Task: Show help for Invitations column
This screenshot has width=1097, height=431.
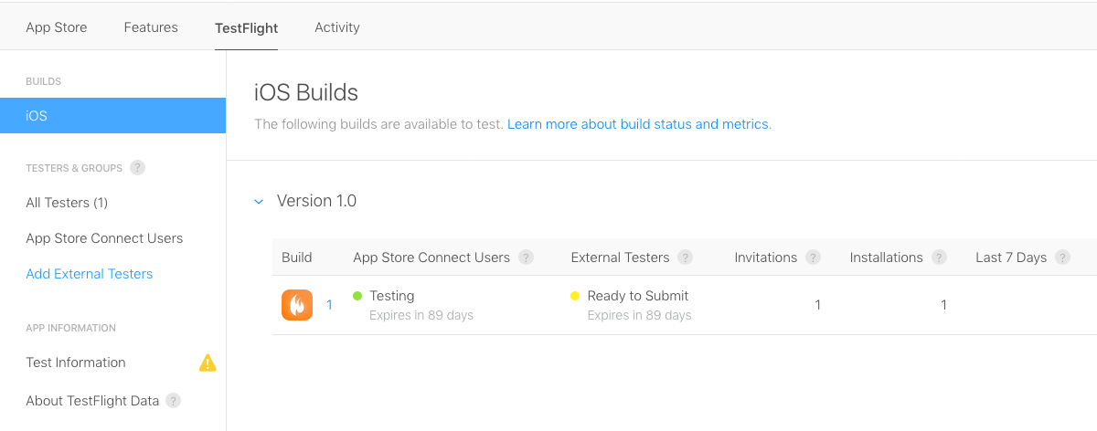Action: point(813,258)
